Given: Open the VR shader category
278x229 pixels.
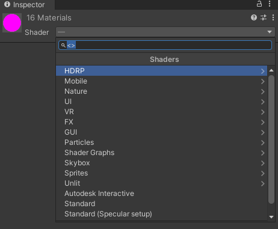Looking at the screenshot, I should click(x=161, y=112).
